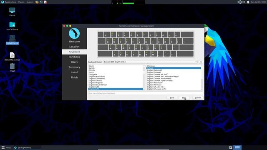This screenshot has width=267, height=150.
Task: Click the text editor launcher in top panel
Action: tap(45, 2)
